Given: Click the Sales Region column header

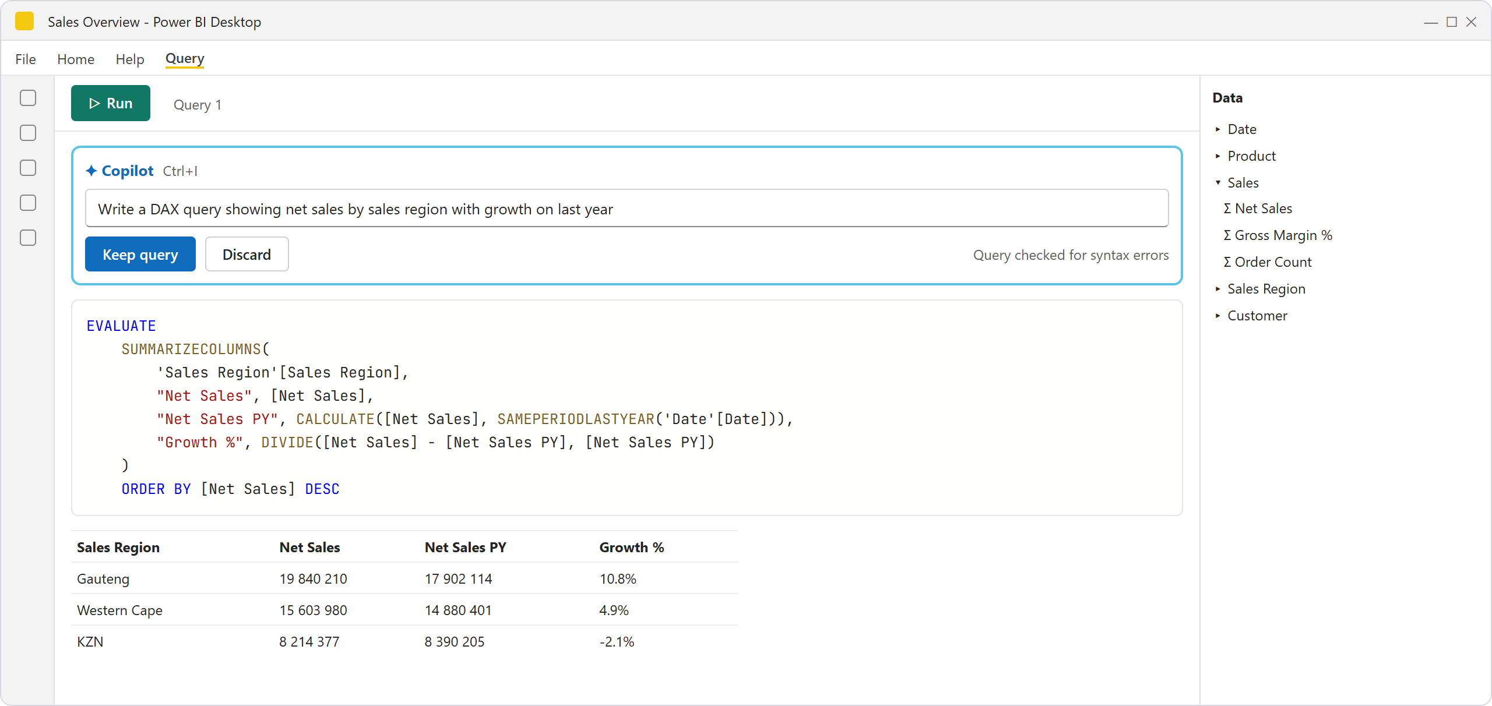Looking at the screenshot, I should point(118,548).
